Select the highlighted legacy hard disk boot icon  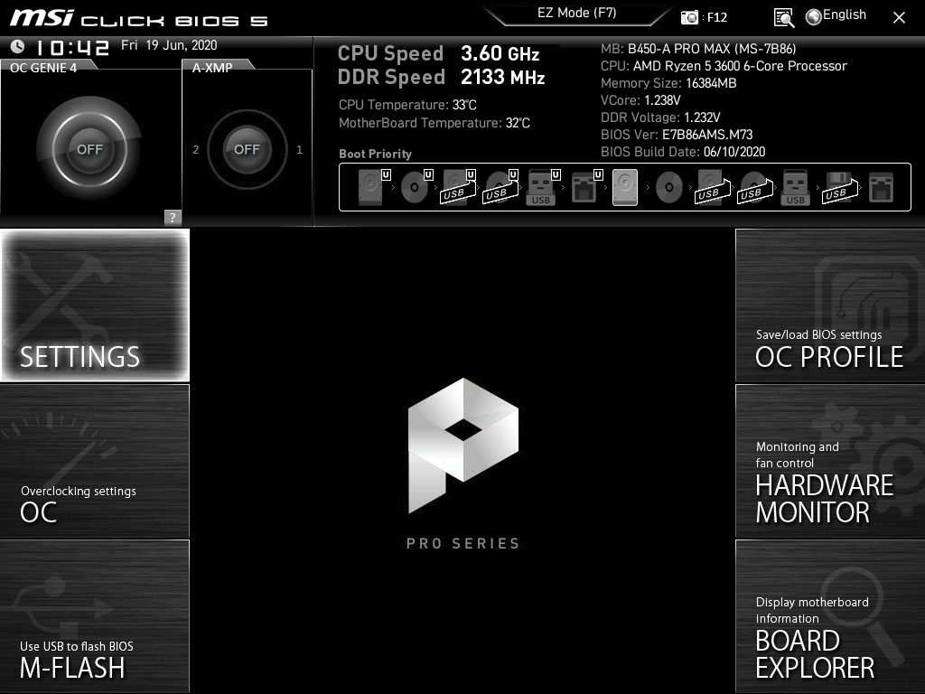(625, 187)
